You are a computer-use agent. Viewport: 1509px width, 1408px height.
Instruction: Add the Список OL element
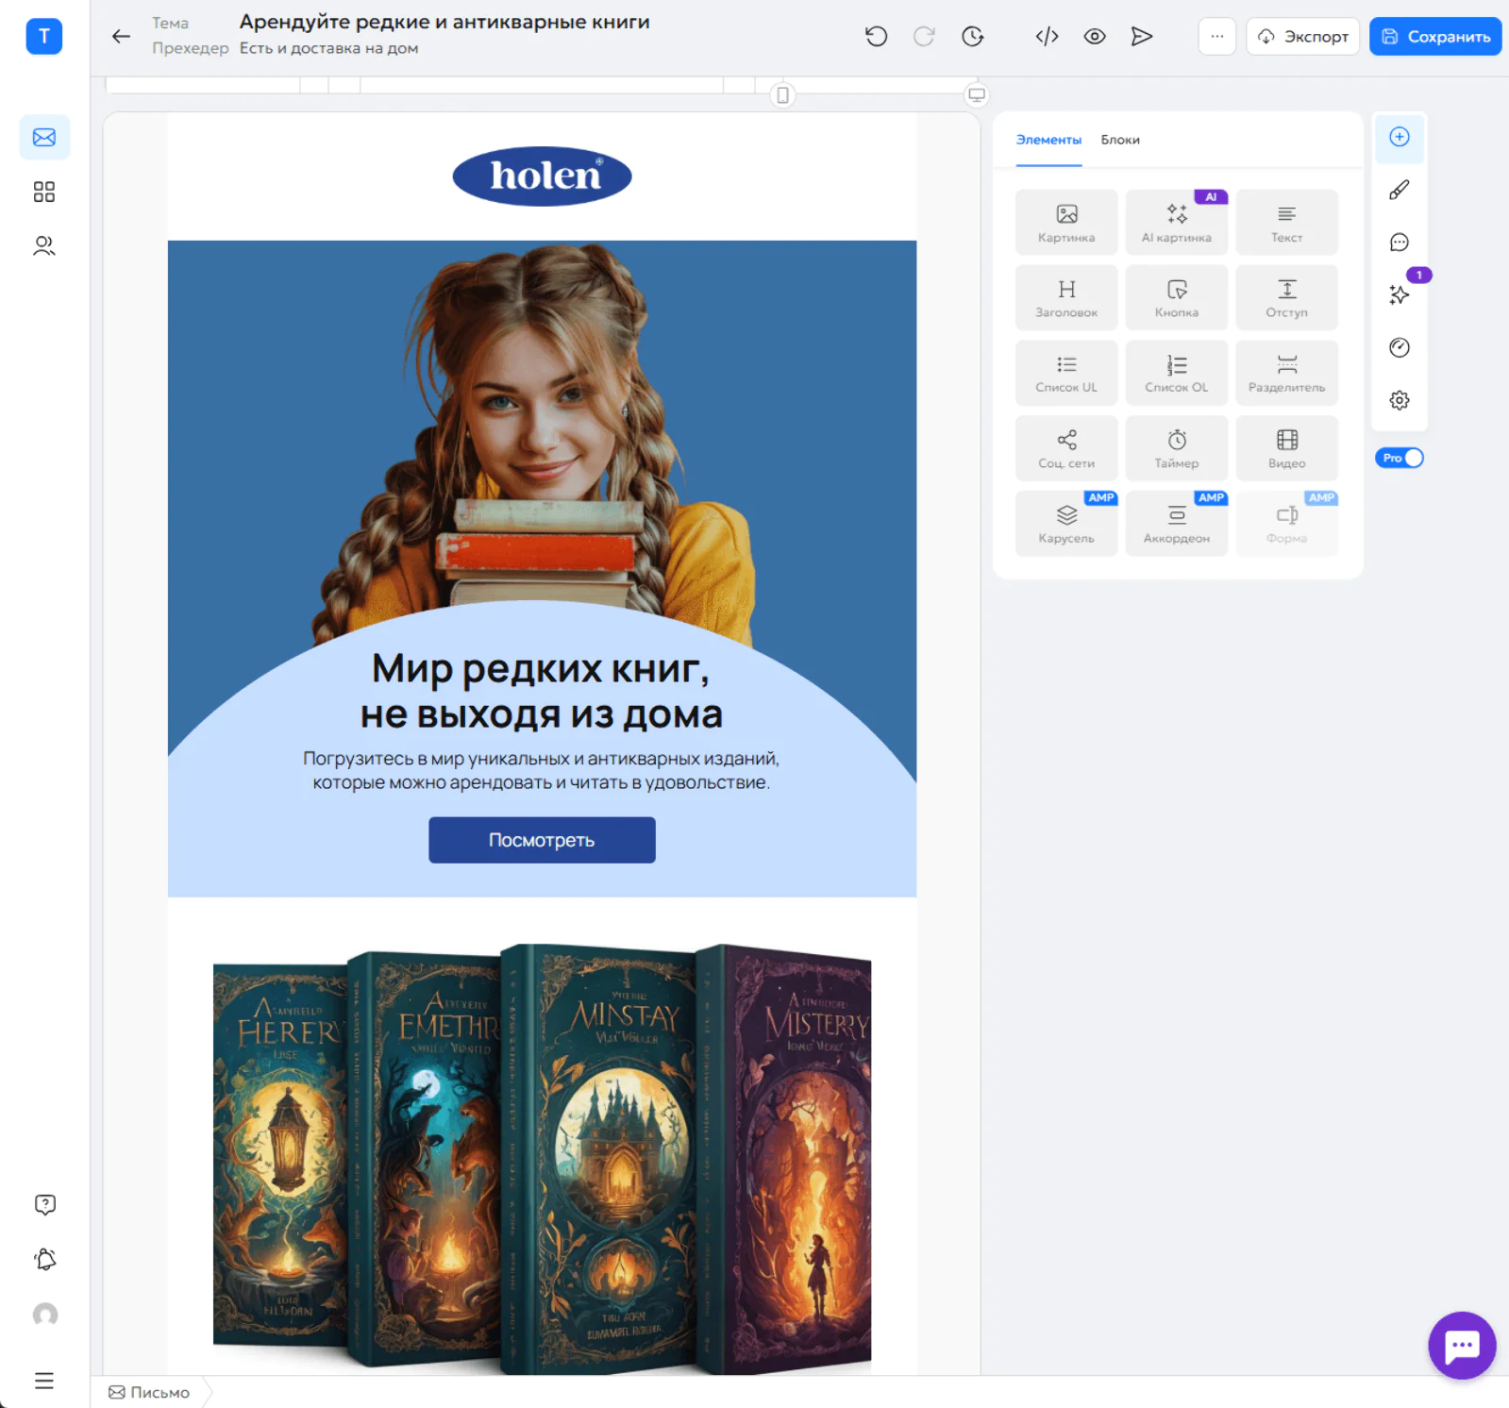point(1177,374)
